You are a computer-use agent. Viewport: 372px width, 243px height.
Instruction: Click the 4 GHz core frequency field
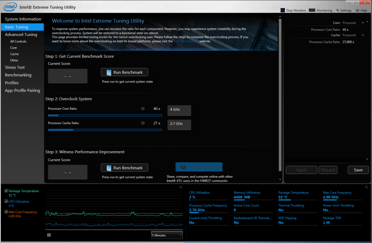click(179, 110)
